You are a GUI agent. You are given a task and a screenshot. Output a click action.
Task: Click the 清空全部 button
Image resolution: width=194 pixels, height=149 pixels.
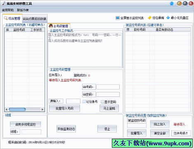point(160,133)
